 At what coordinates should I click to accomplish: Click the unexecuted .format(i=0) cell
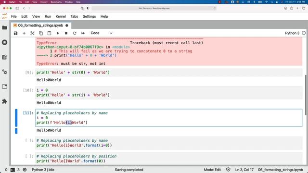tap(169, 143)
